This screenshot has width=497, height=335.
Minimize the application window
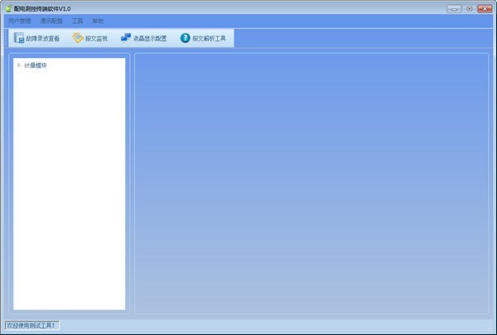tap(454, 9)
